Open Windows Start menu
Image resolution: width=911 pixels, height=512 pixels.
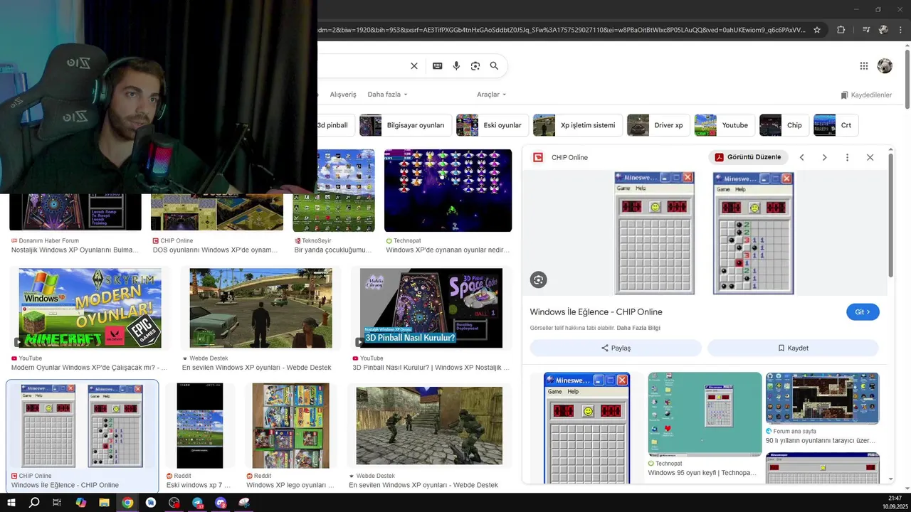point(11,503)
